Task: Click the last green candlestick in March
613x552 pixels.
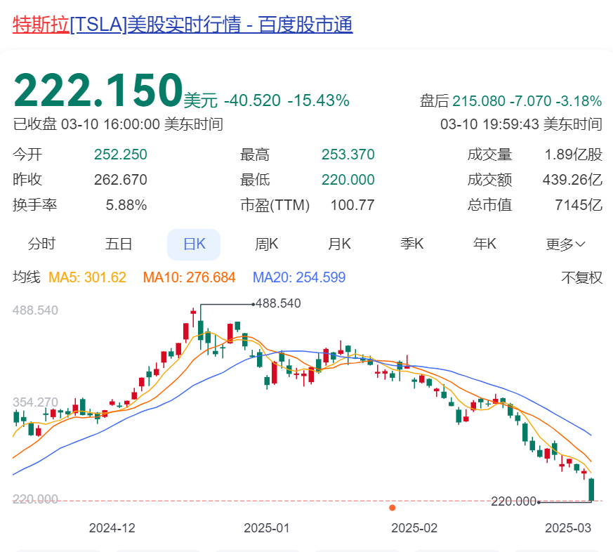Action: tap(591, 489)
